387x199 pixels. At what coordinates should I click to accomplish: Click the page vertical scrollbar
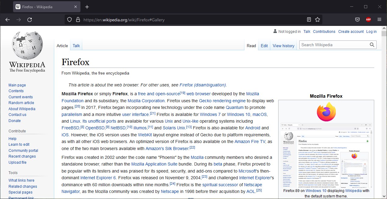pos(384,113)
